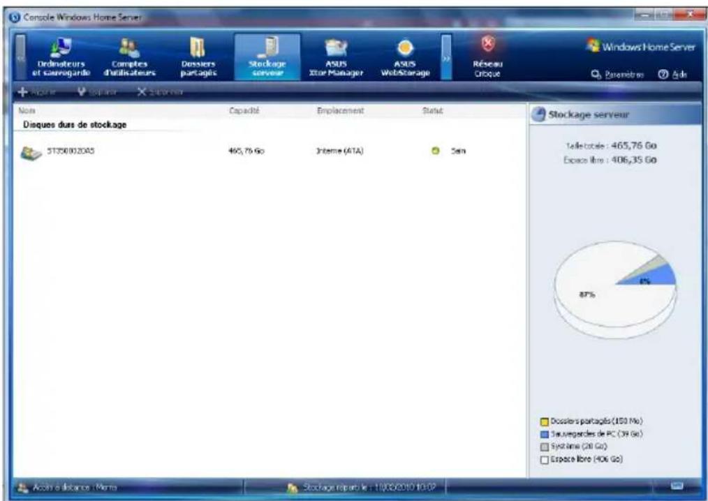Sort by the Statut column header
The width and height of the screenshot is (708, 501).
pyautogui.click(x=433, y=110)
